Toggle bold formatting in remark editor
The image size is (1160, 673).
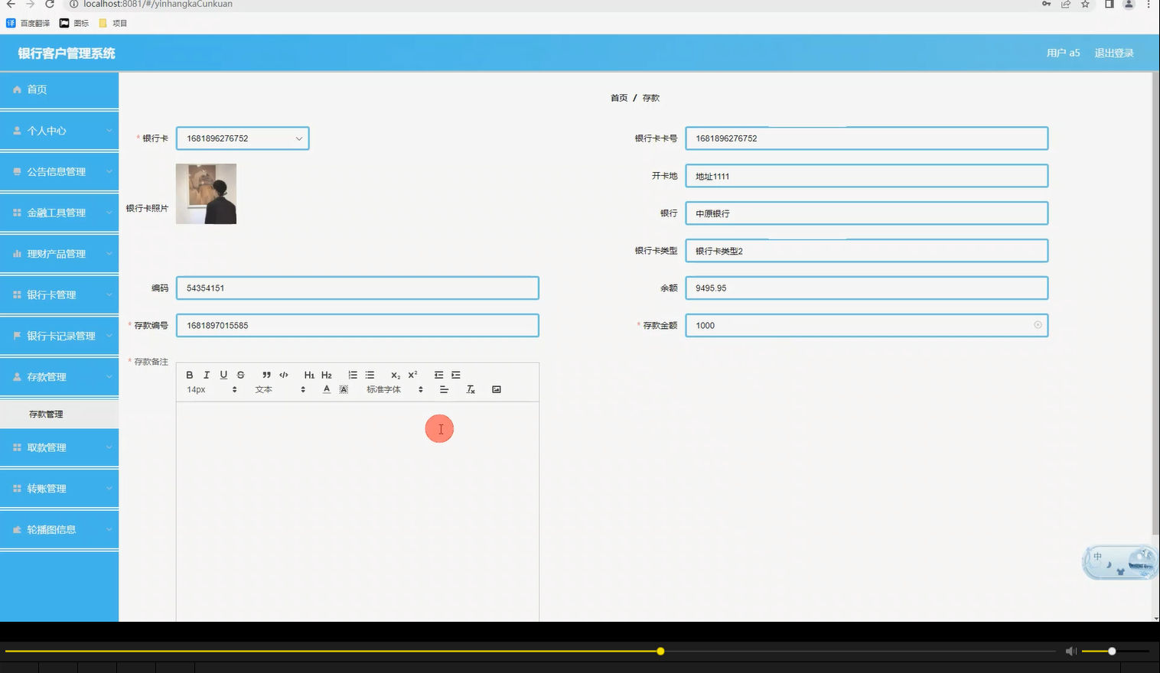(x=190, y=375)
